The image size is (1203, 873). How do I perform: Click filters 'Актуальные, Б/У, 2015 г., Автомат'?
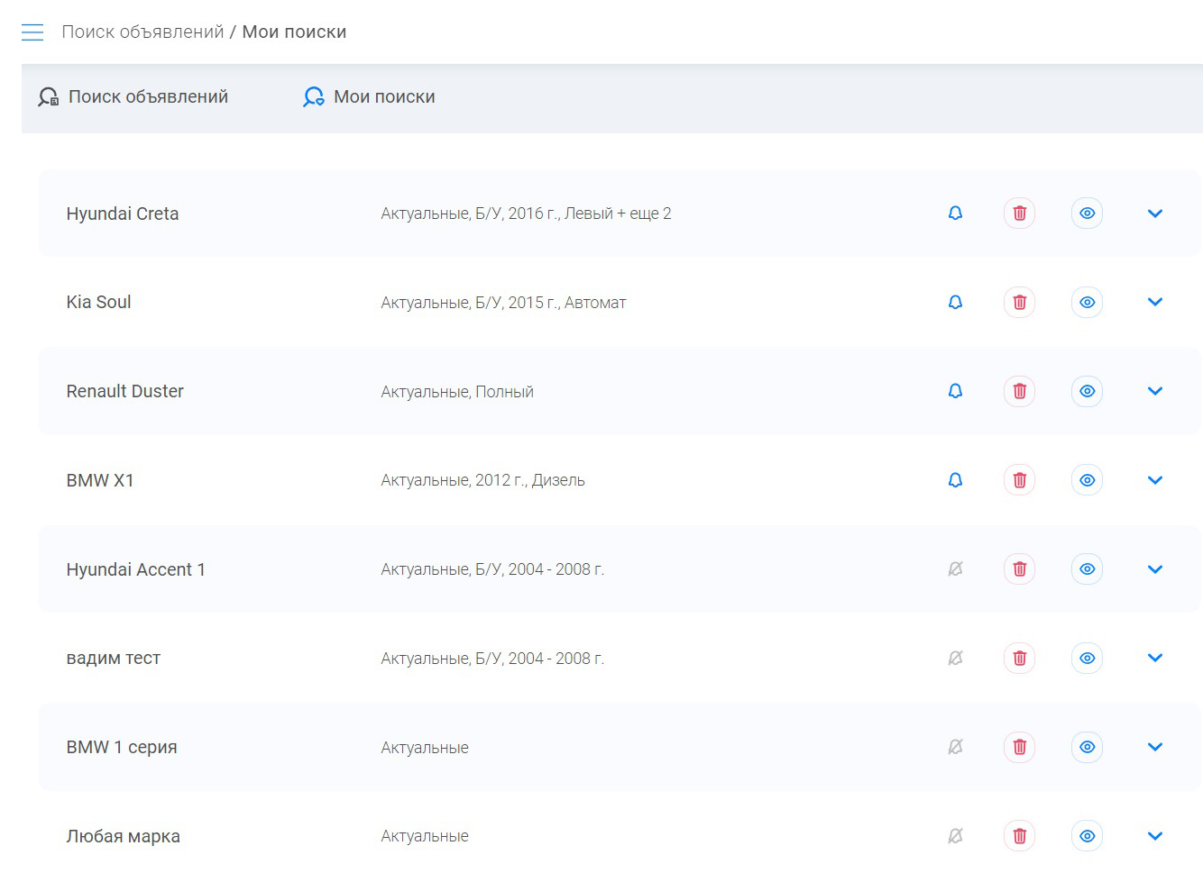point(503,303)
